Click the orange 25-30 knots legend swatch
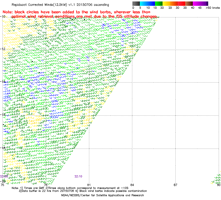 pyautogui.click(x=174, y=3)
